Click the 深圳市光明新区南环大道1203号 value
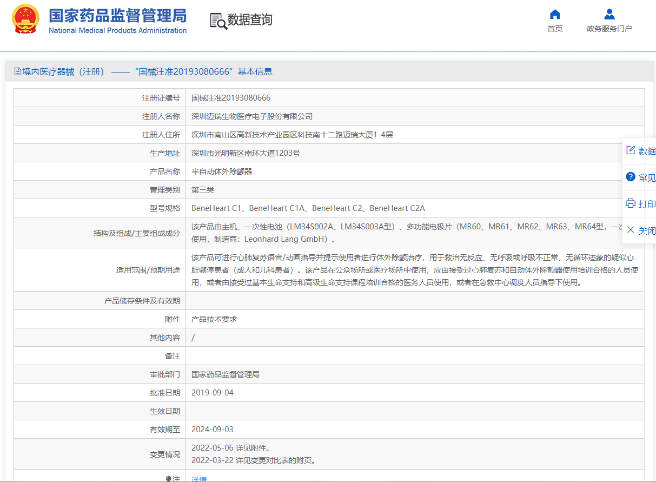This screenshot has width=656, height=482. [246, 153]
